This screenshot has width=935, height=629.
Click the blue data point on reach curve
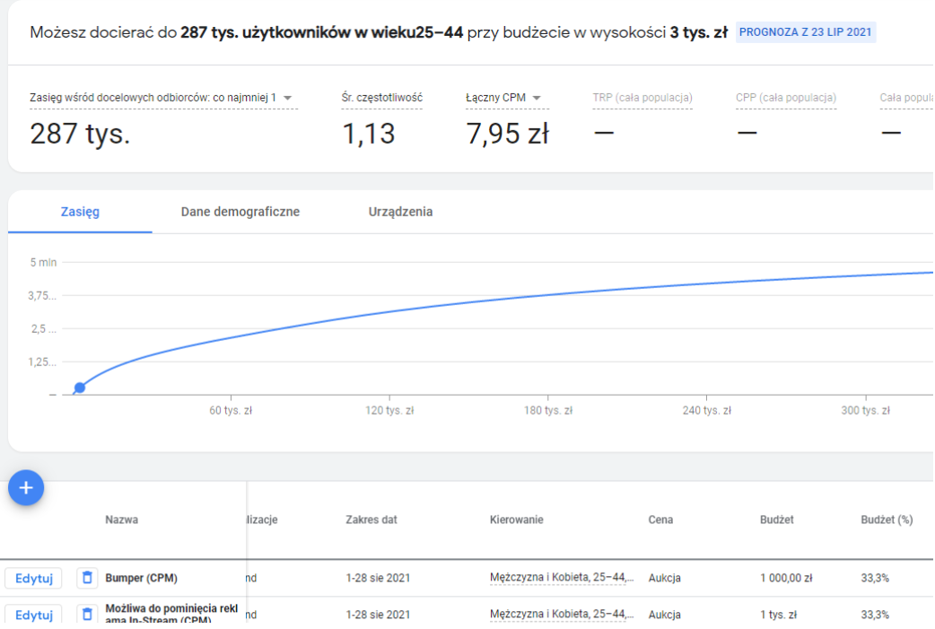point(80,388)
